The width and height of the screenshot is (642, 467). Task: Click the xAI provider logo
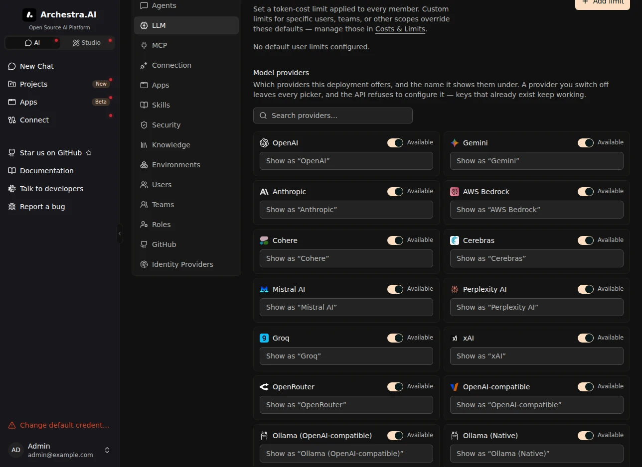point(455,338)
